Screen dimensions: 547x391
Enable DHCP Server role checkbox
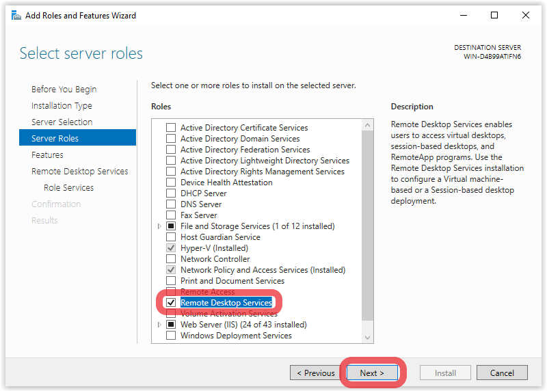click(x=171, y=193)
